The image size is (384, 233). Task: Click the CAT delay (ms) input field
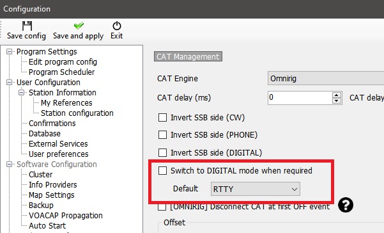pos(300,98)
